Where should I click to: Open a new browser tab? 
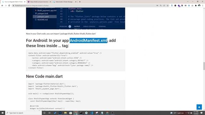coord(80,2)
